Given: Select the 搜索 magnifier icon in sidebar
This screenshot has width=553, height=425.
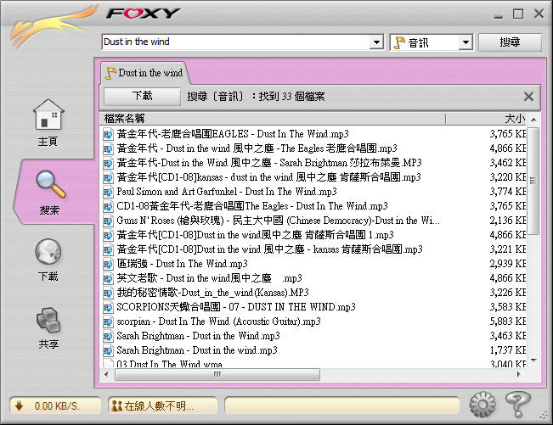Looking at the screenshot, I should tap(48, 185).
